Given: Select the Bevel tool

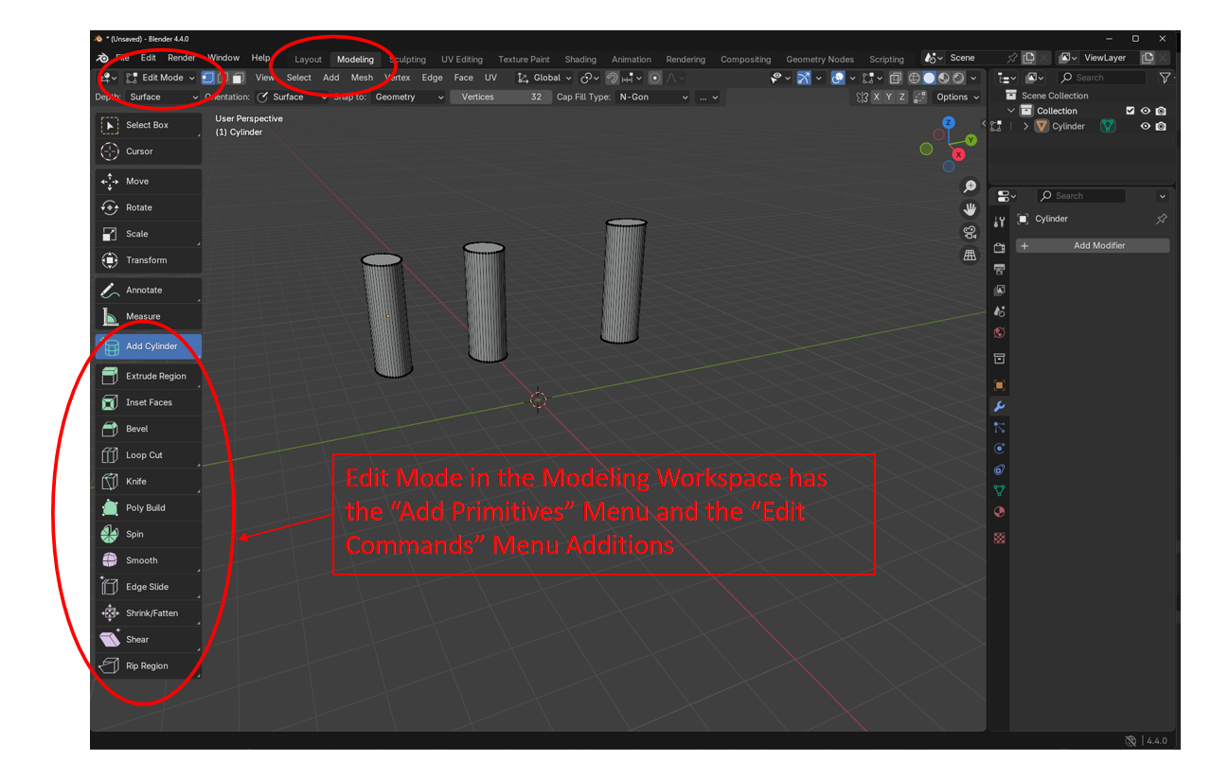Looking at the screenshot, I should pos(149,429).
